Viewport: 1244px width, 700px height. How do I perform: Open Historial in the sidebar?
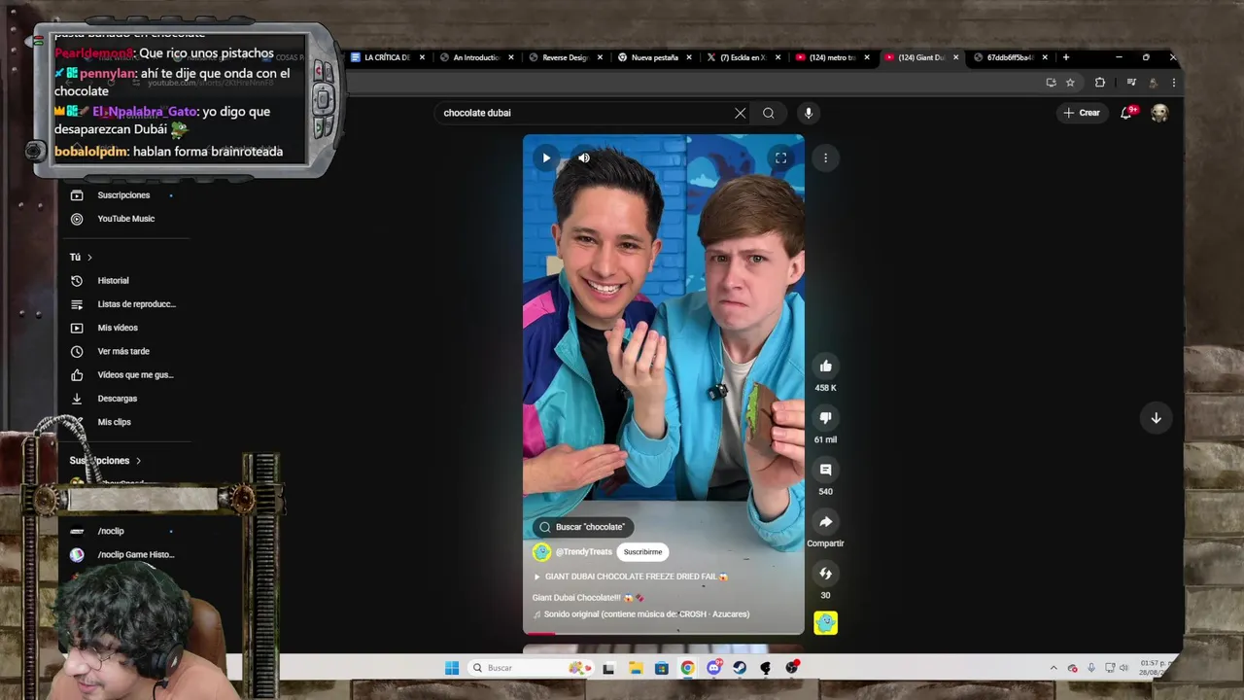tap(113, 281)
